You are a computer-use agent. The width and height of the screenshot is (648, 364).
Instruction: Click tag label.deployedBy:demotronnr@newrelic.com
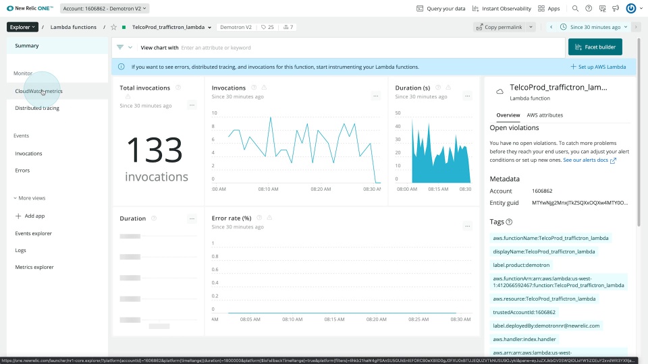click(546, 326)
